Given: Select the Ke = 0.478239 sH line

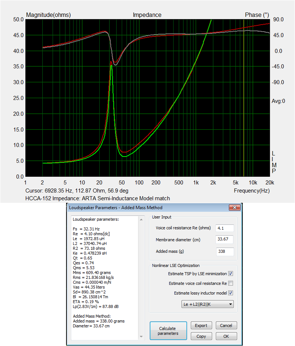Looking at the screenshot, I should tap(90, 253).
